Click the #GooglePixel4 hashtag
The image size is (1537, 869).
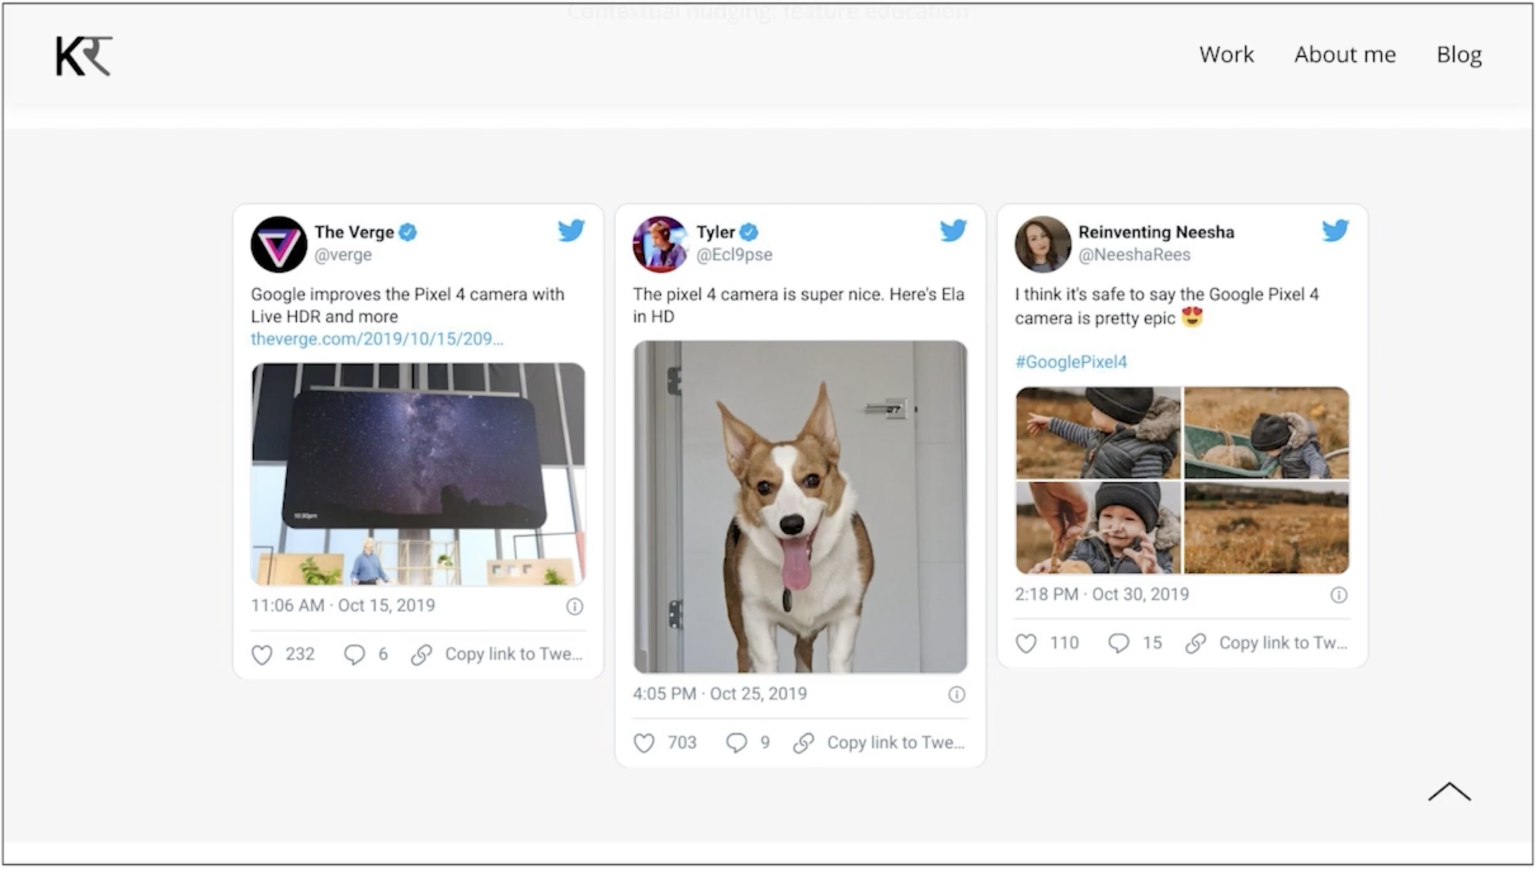coord(1071,362)
